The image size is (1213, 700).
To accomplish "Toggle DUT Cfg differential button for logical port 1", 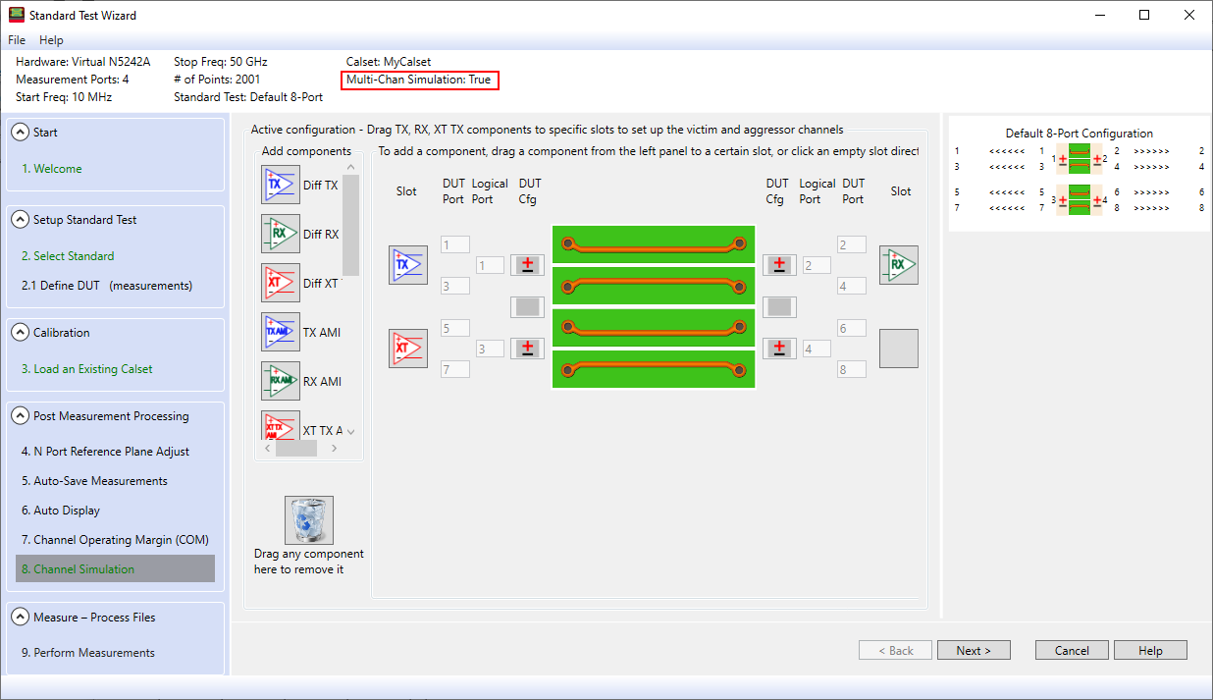I will point(527,265).
